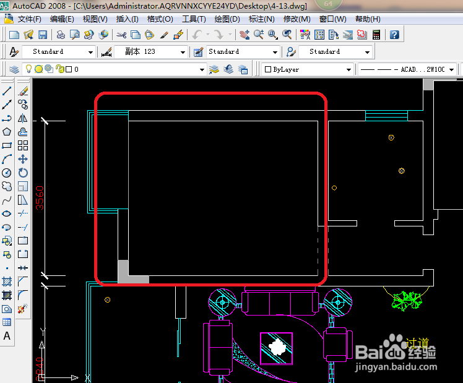Select the Hatch tool
Screen dimensions: 463x383
click(x=7, y=282)
